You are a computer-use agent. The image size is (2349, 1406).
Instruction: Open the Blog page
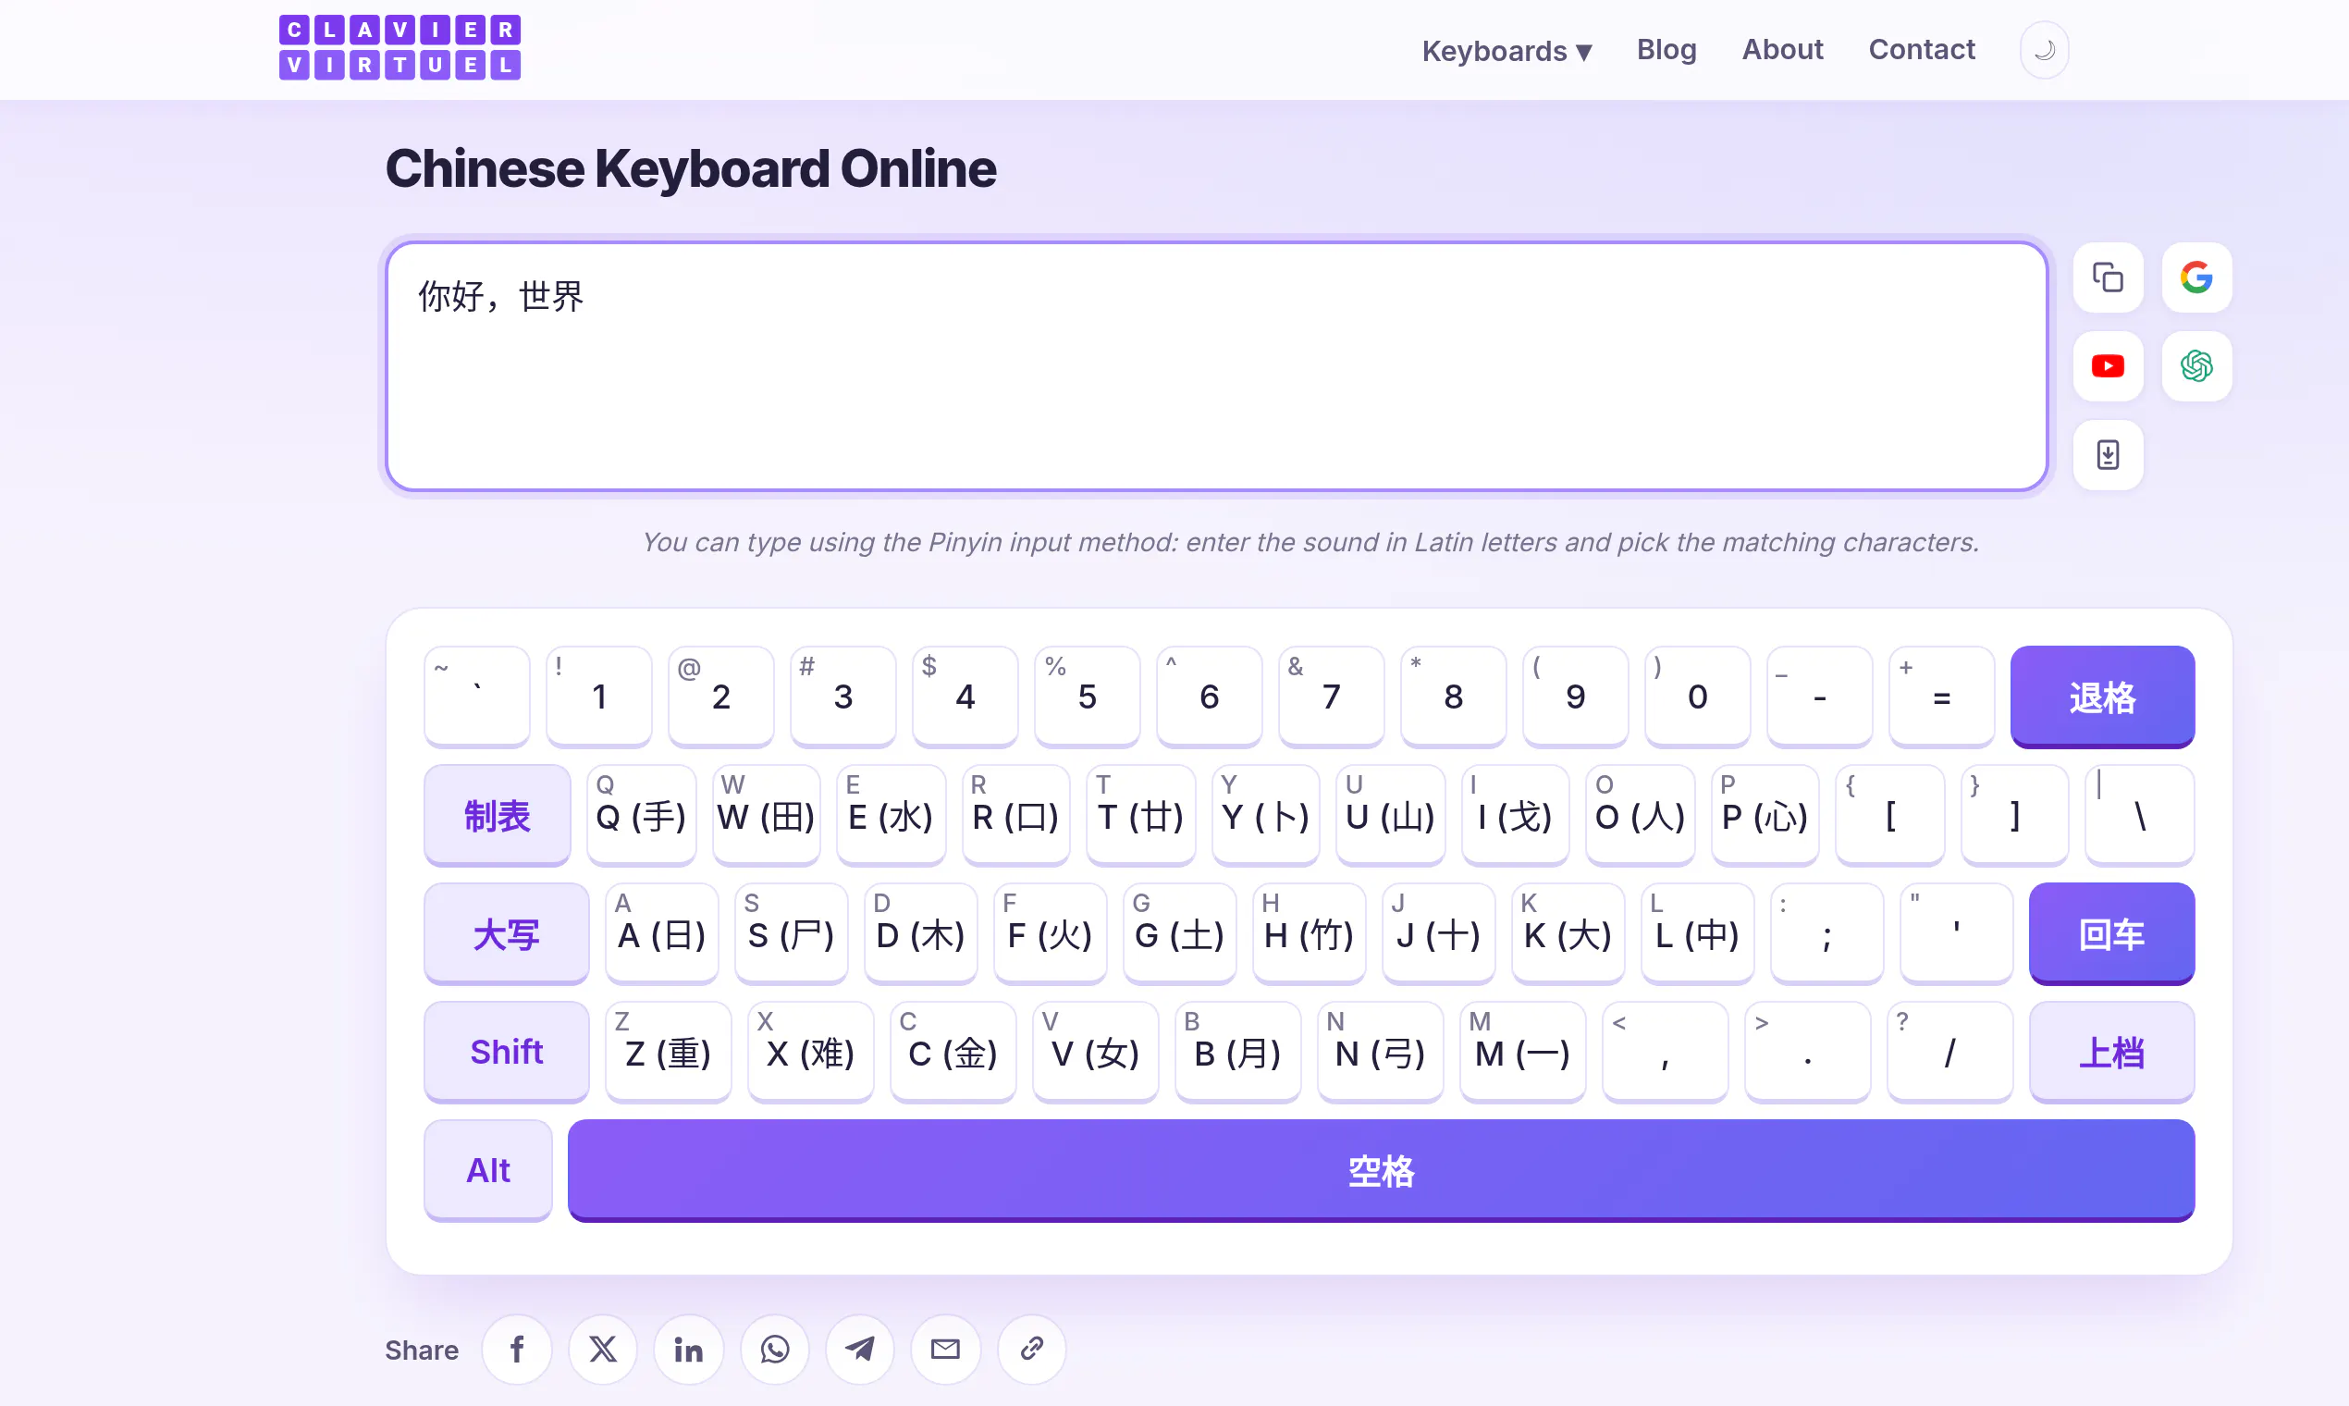(x=1666, y=49)
